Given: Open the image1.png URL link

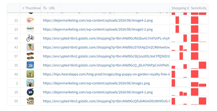Looking at the screenshot, I should 96,83.
